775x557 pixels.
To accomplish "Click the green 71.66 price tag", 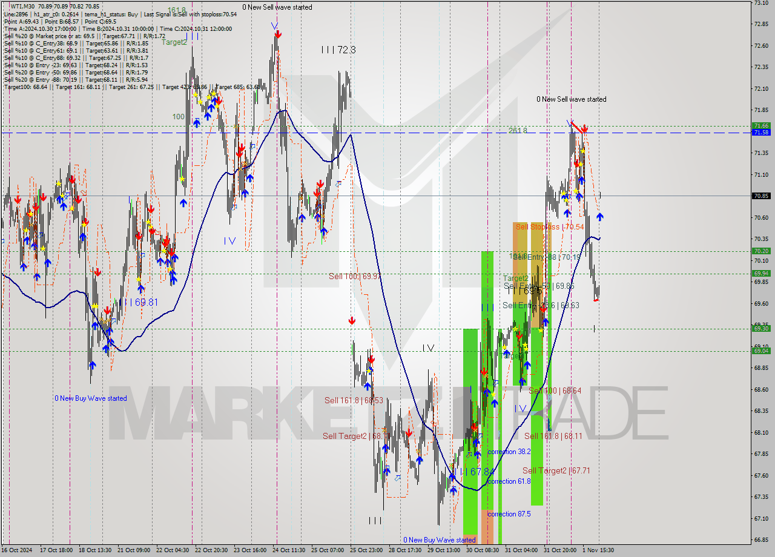I will tap(761, 126).
